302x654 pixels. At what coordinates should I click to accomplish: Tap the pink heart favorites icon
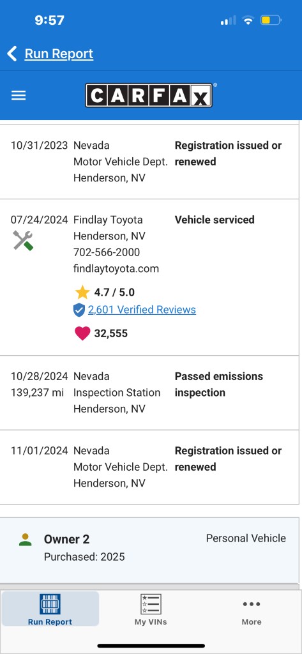tap(82, 333)
